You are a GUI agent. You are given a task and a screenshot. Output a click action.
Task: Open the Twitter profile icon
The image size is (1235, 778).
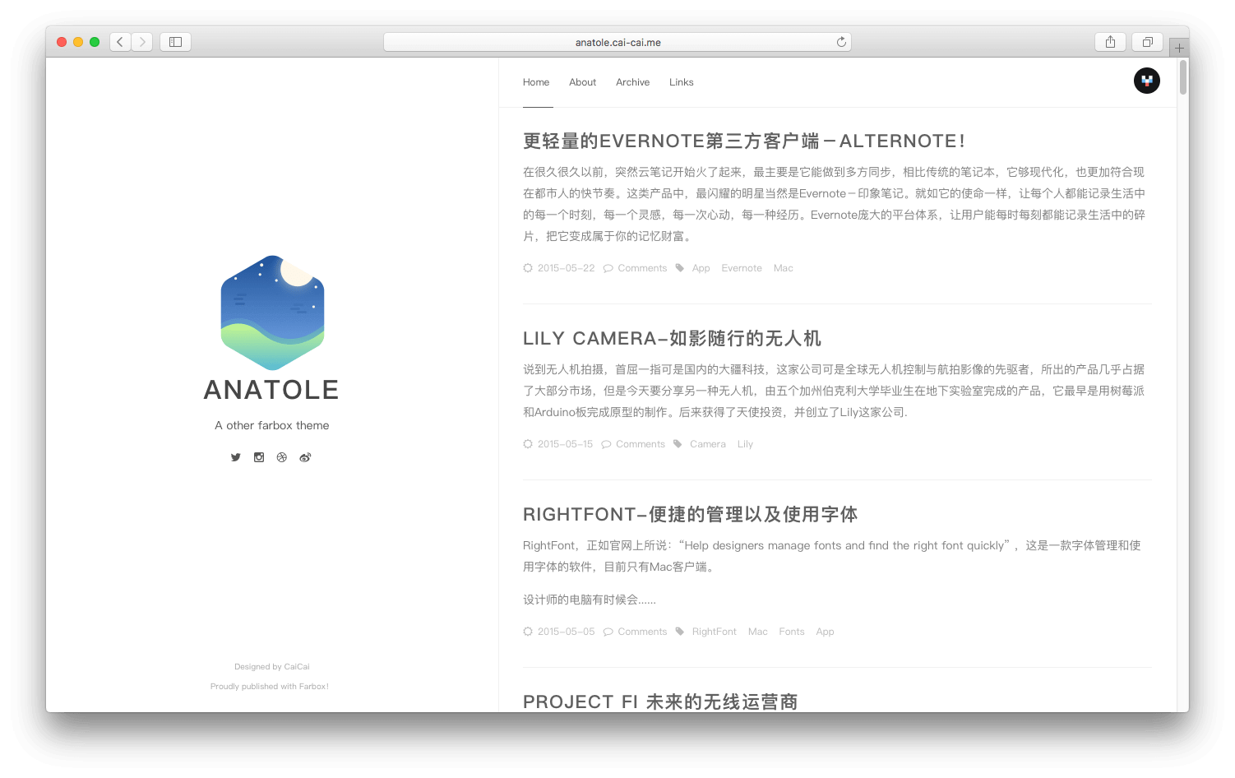tap(236, 457)
